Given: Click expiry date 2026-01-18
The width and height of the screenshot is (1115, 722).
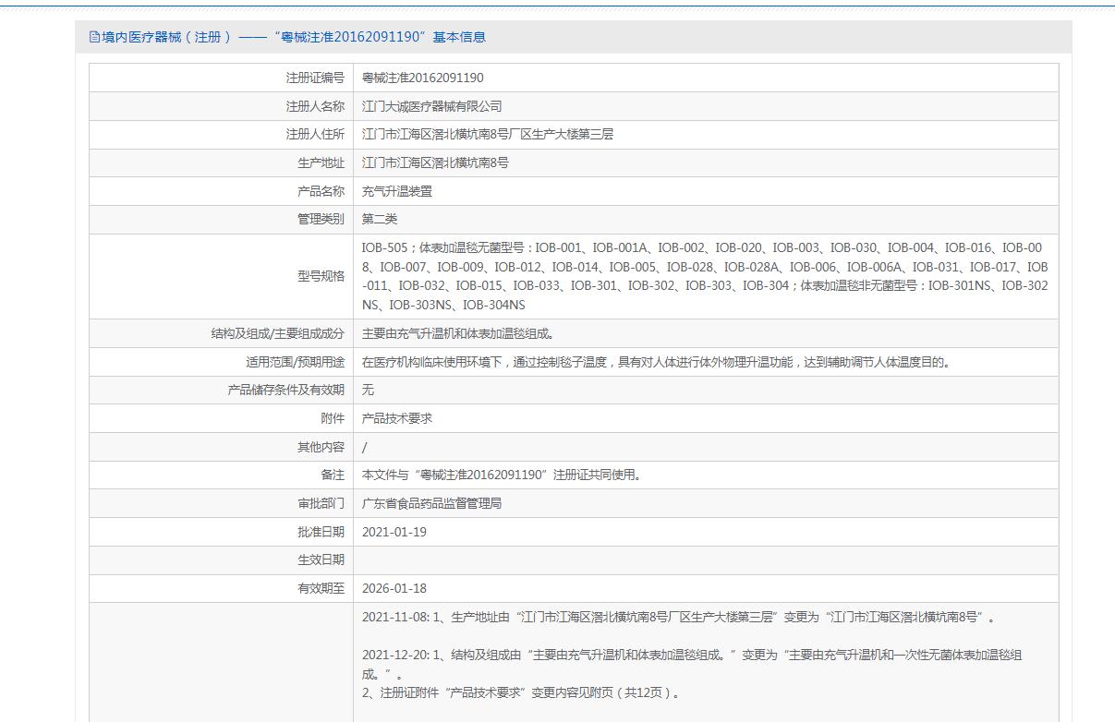Looking at the screenshot, I should (x=394, y=588).
